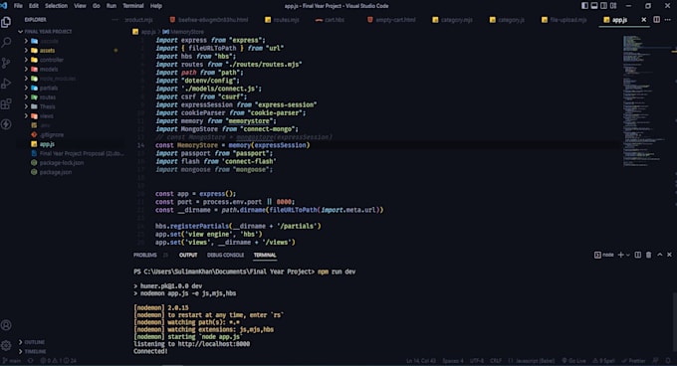The height and width of the screenshot is (366, 677).
Task: Open the lightning bolt extension view
Action: coord(6,124)
